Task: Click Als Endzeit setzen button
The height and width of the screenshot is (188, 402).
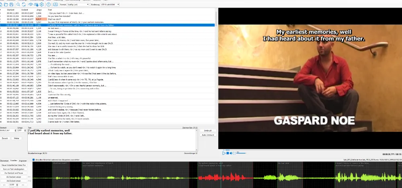Action: click(x=14, y=181)
